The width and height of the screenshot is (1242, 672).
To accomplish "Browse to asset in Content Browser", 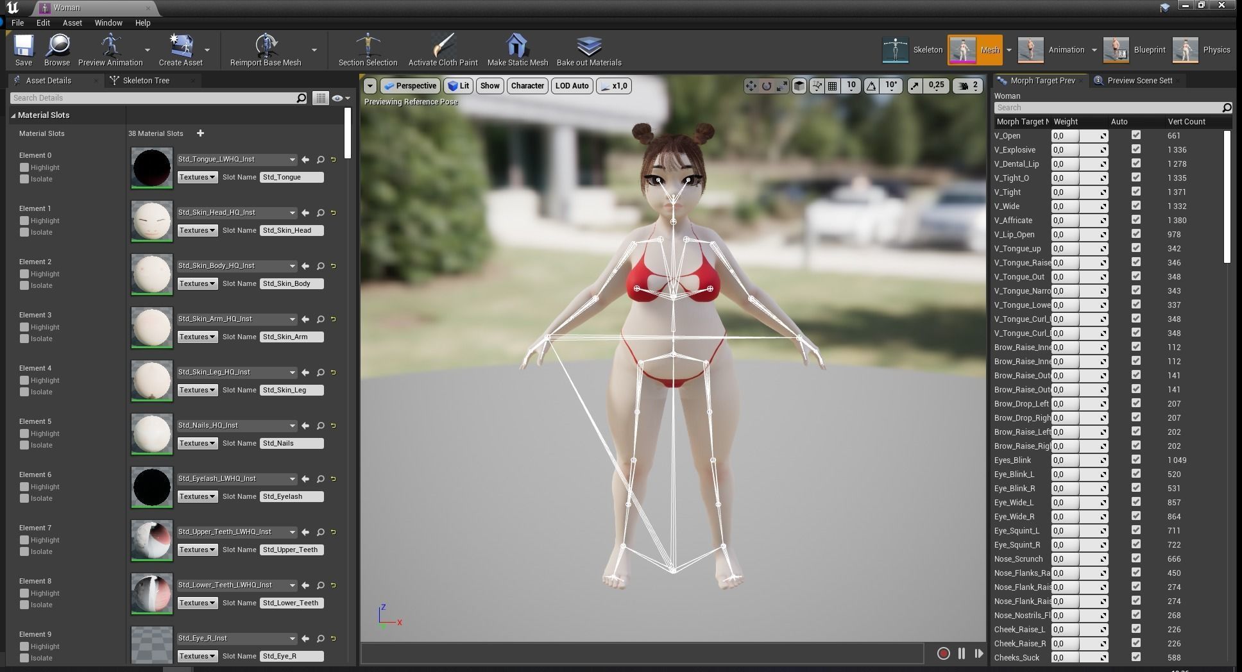I will pyautogui.click(x=57, y=50).
